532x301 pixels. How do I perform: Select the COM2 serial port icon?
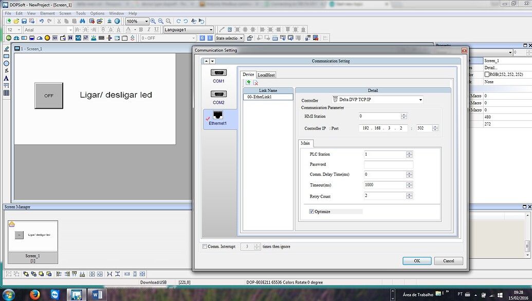click(218, 95)
